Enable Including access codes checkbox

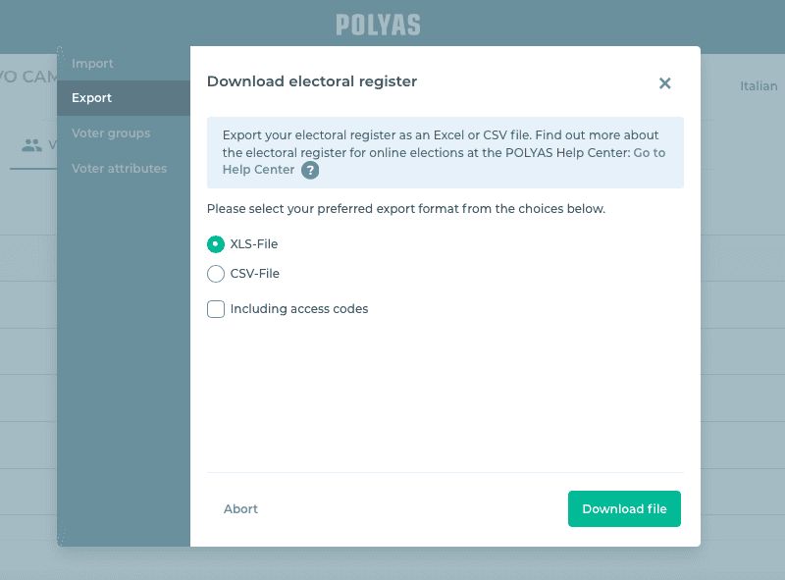point(216,309)
